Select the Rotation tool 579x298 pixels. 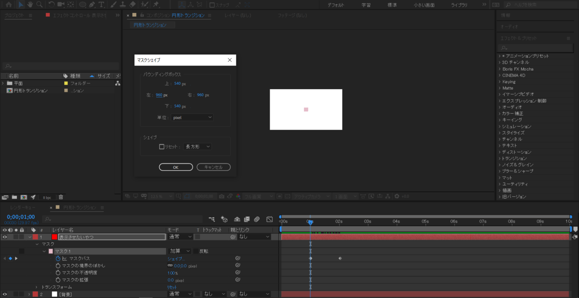click(51, 5)
